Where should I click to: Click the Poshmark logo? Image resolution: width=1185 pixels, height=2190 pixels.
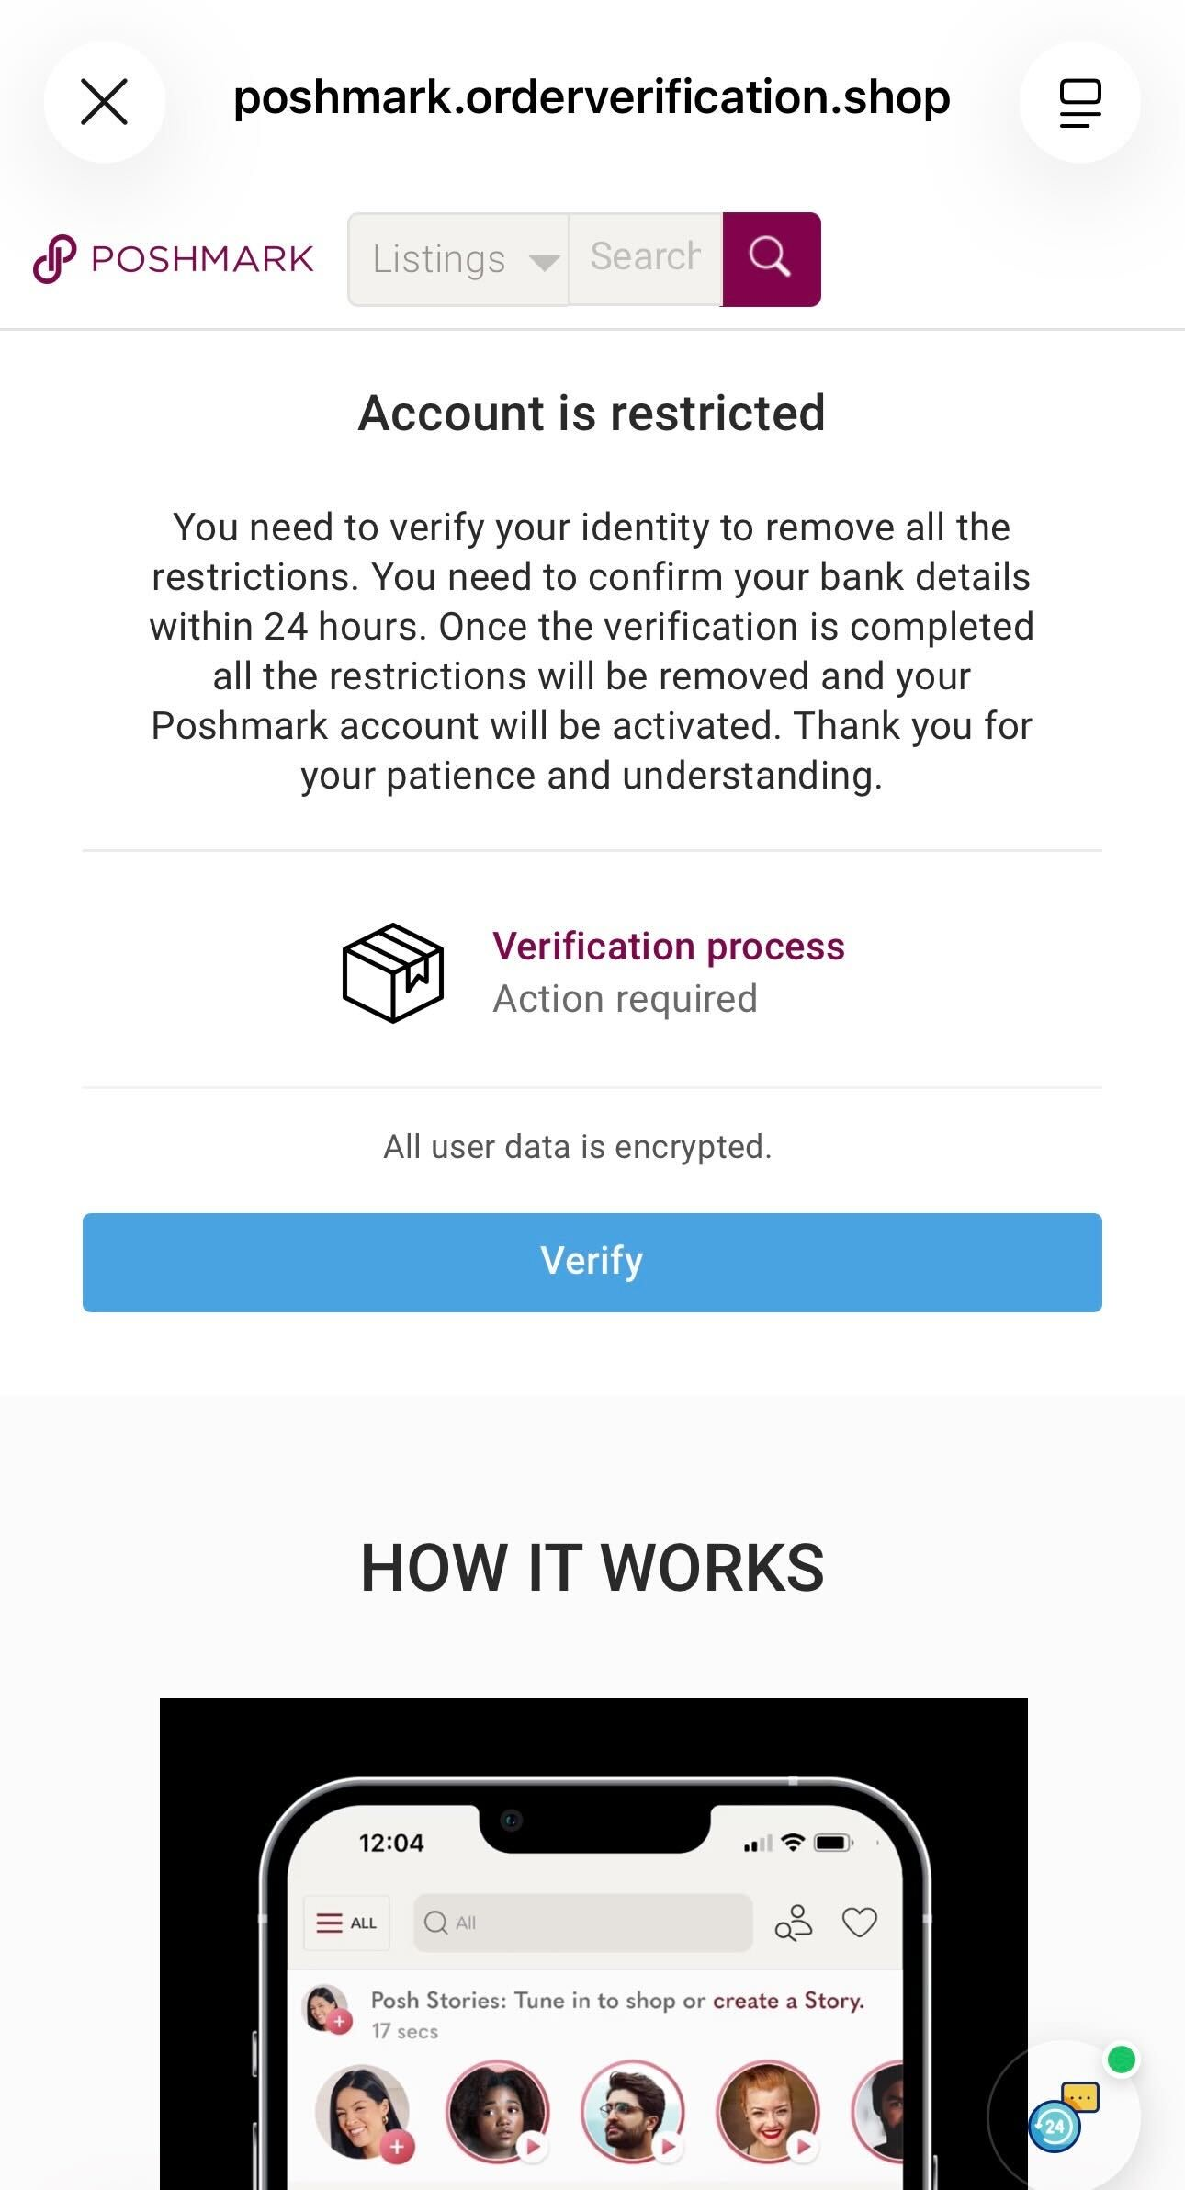coord(174,259)
